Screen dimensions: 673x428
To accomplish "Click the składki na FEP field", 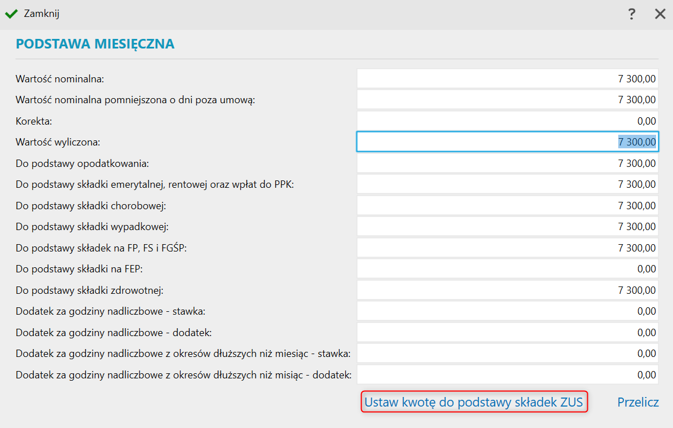I will pos(507,269).
